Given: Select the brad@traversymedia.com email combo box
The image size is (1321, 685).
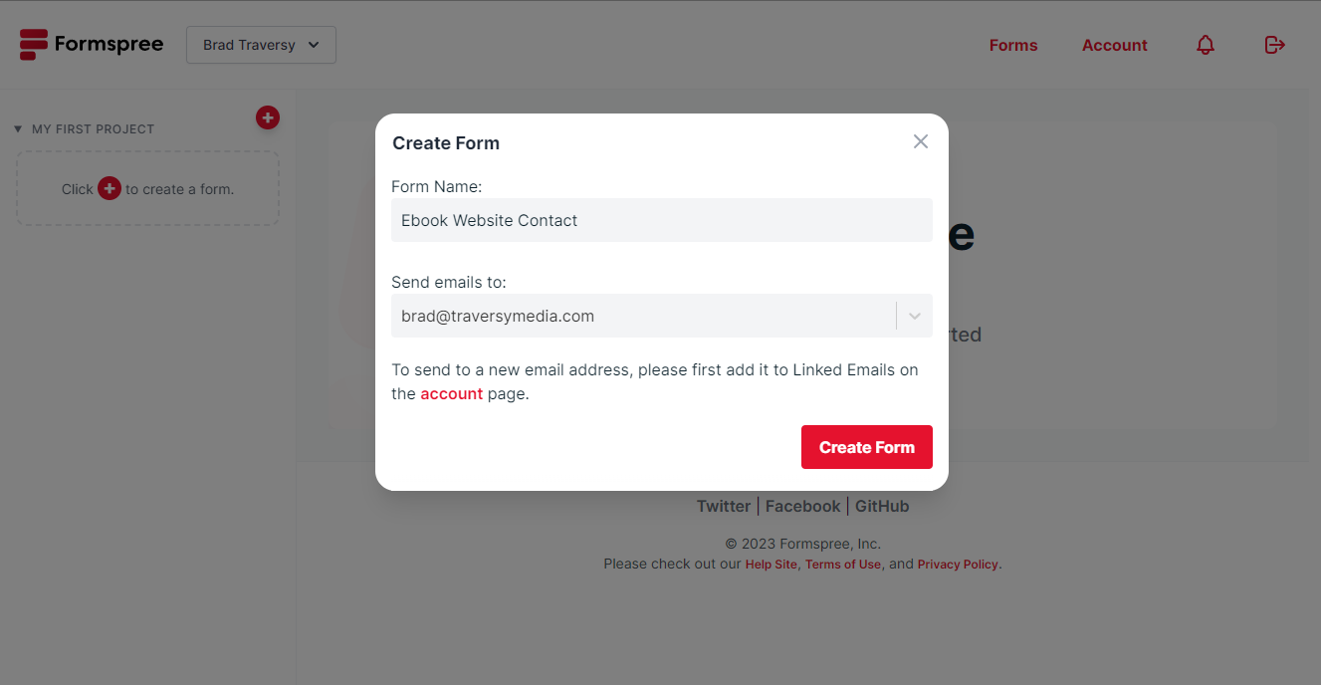Looking at the screenshot, I should (x=662, y=316).
